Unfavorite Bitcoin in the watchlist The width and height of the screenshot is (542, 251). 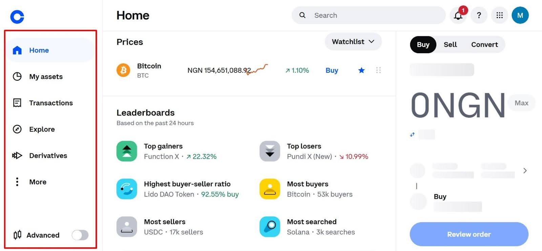(x=361, y=70)
